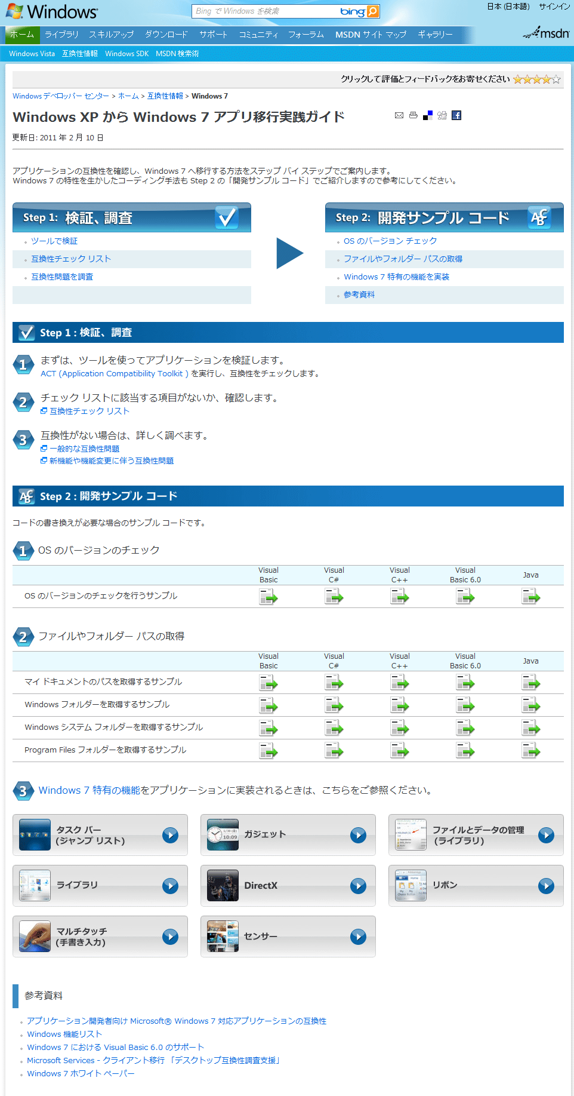574x1096 pixels.
Task: Share the page with the Digg icon
Action: 442,115
